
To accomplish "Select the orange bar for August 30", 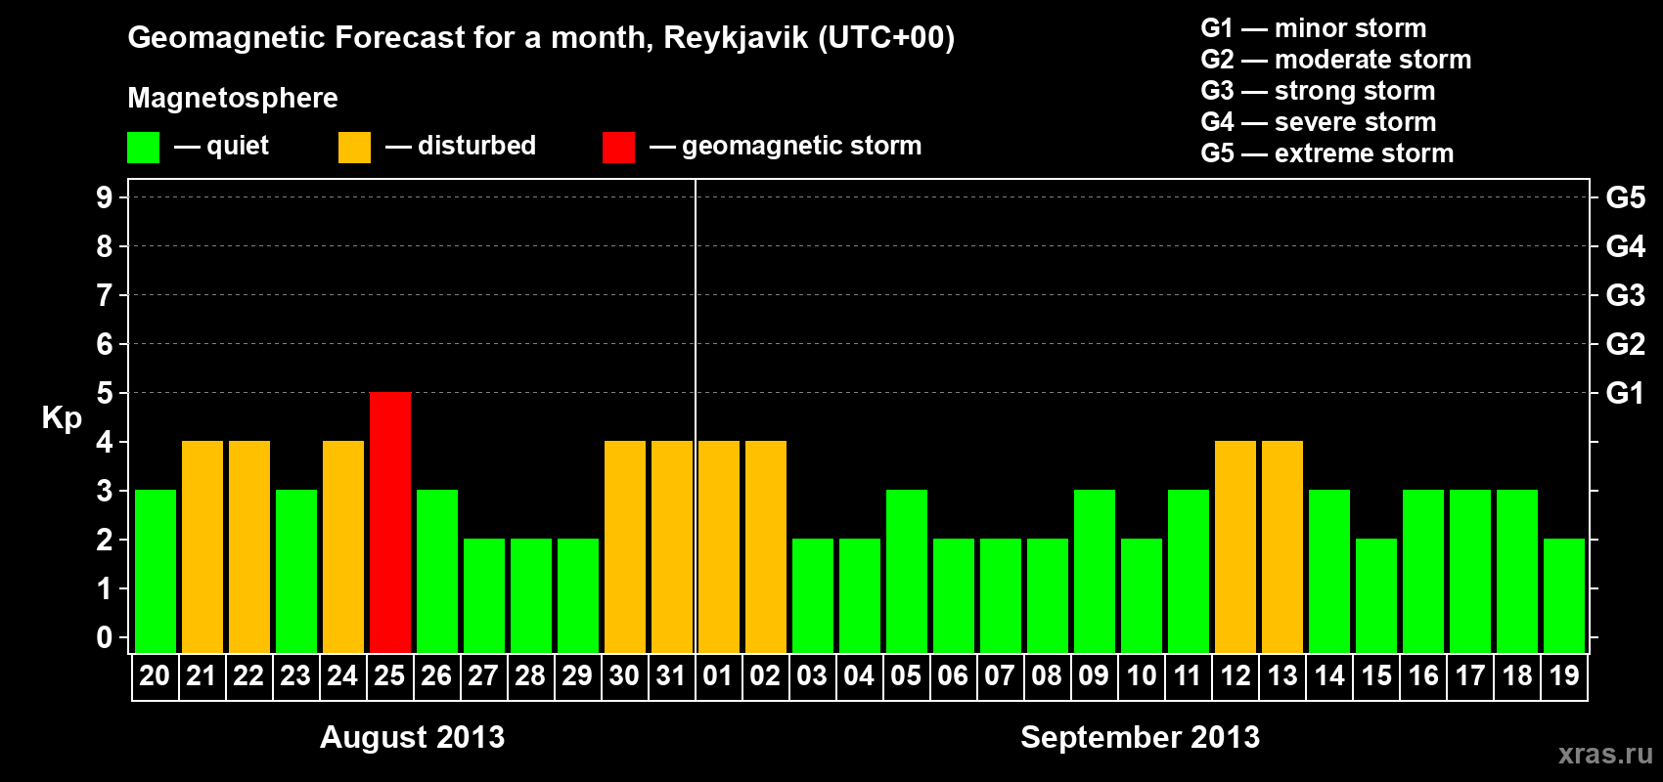I will [625, 547].
